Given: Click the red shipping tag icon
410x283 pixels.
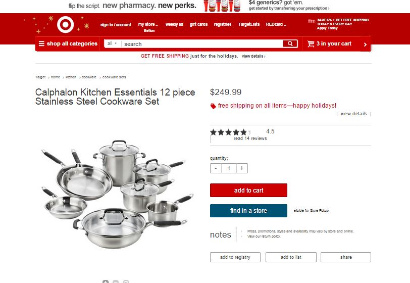Looking at the screenshot, I should coord(213,106).
